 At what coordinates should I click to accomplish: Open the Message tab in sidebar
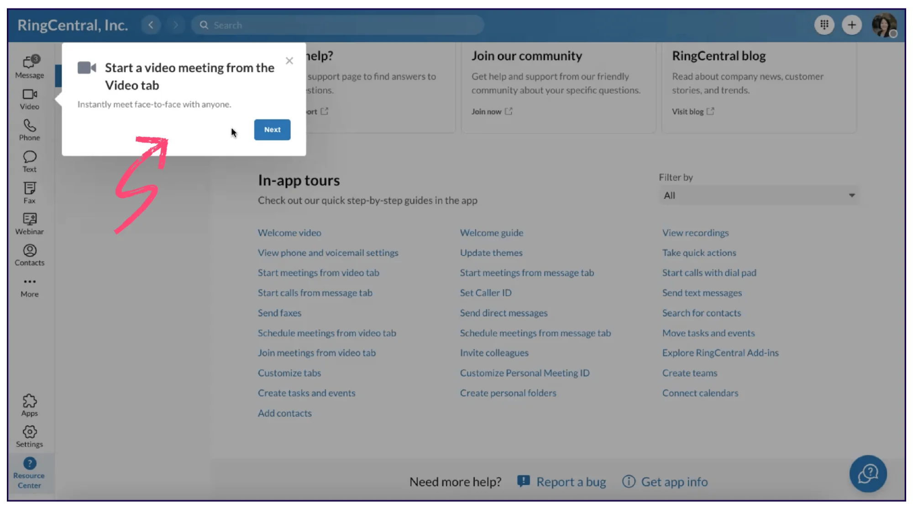(30, 67)
